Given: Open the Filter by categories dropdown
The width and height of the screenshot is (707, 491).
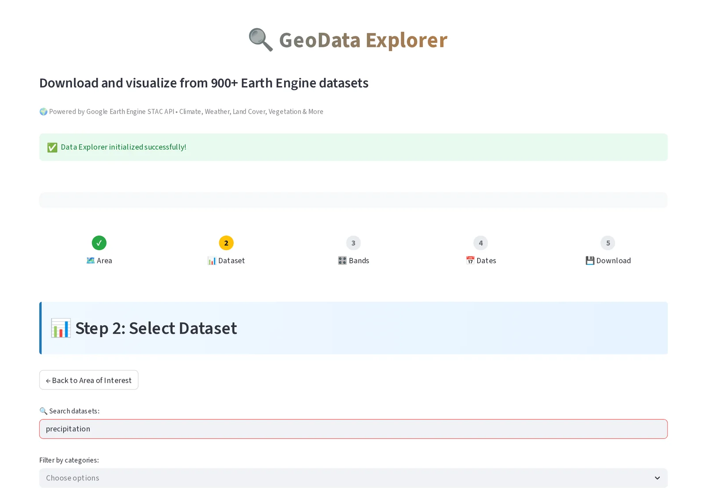Looking at the screenshot, I should tap(353, 478).
